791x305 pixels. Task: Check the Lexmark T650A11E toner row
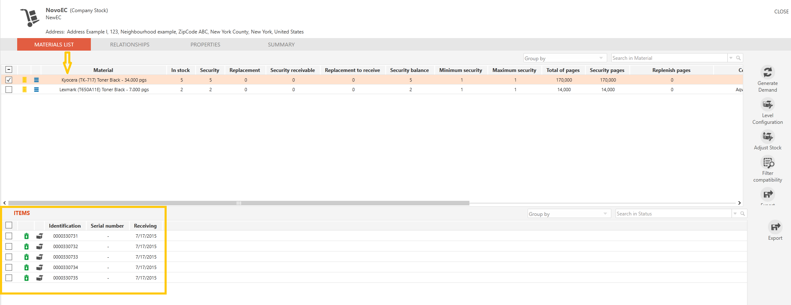click(9, 90)
